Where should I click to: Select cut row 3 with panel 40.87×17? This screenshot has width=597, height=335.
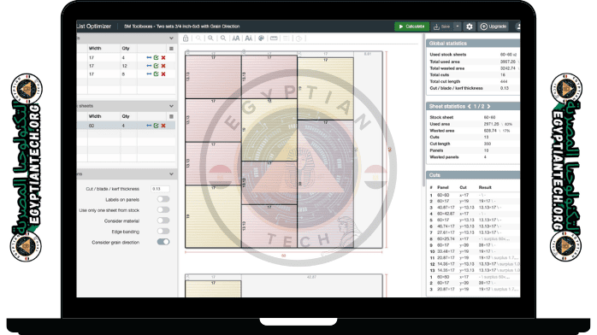point(474,208)
